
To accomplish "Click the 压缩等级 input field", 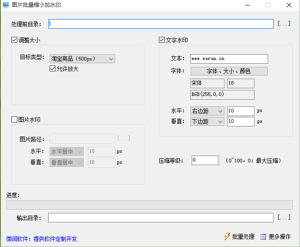I will tap(205, 160).
